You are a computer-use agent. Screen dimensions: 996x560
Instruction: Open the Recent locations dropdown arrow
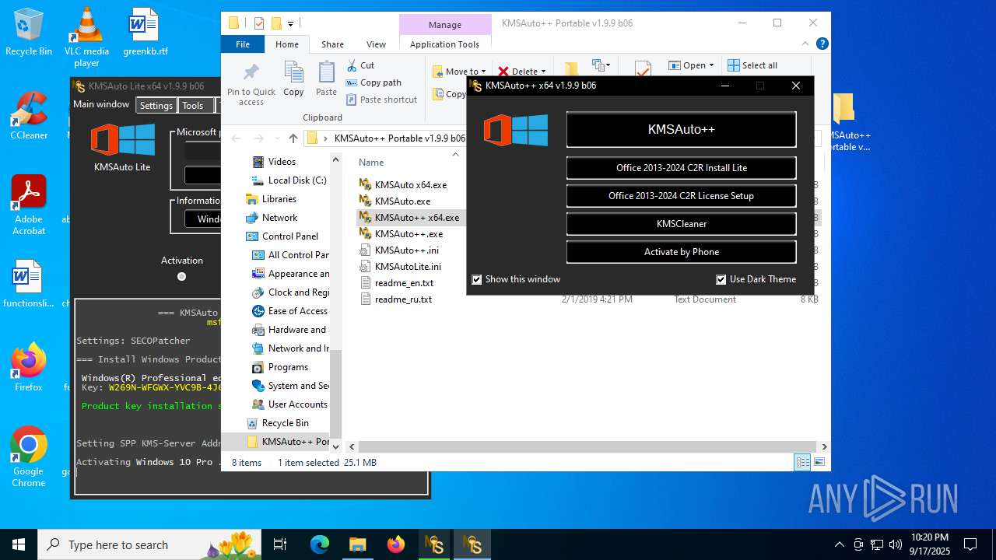[x=277, y=138]
